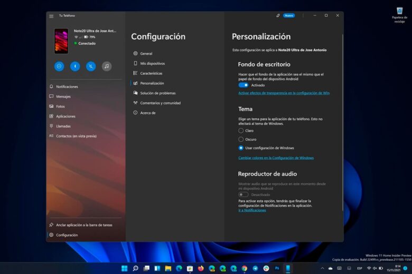Viewport: 412px width, 274px height.
Task: Toggle the Do Not Disturb circular button
Action: tap(59, 66)
